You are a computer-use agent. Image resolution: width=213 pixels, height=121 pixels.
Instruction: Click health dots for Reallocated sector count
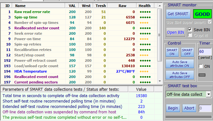[145, 28]
